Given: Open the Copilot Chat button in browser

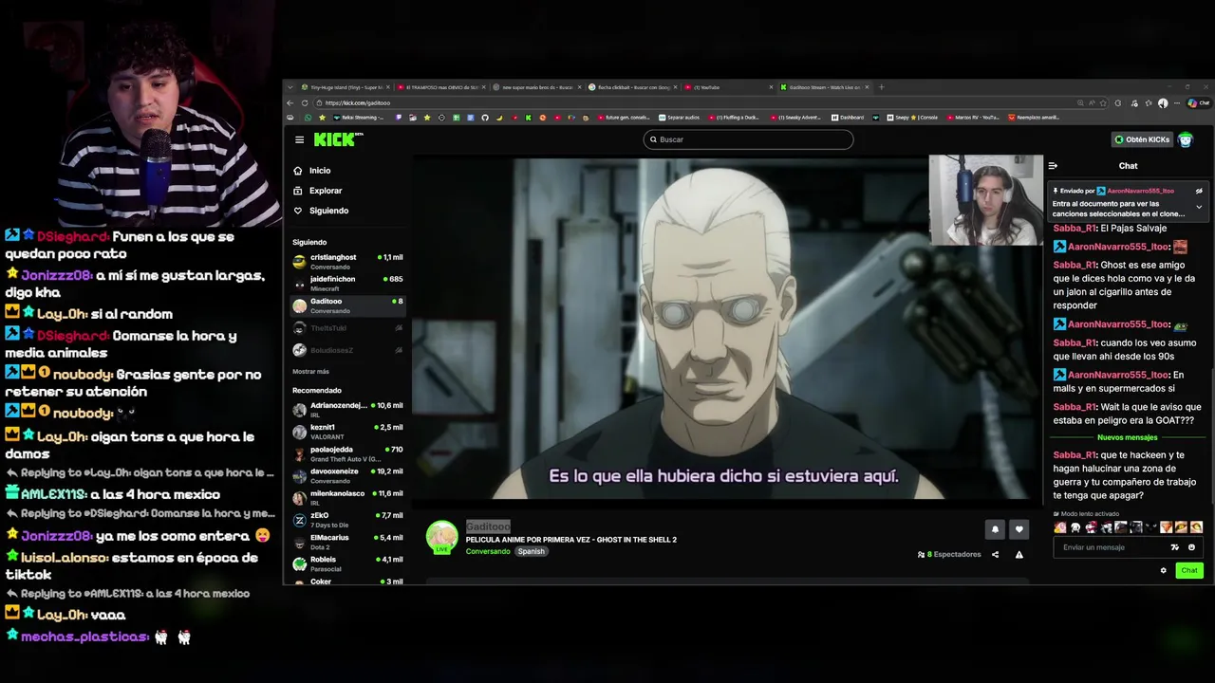Looking at the screenshot, I should coord(1199,102).
